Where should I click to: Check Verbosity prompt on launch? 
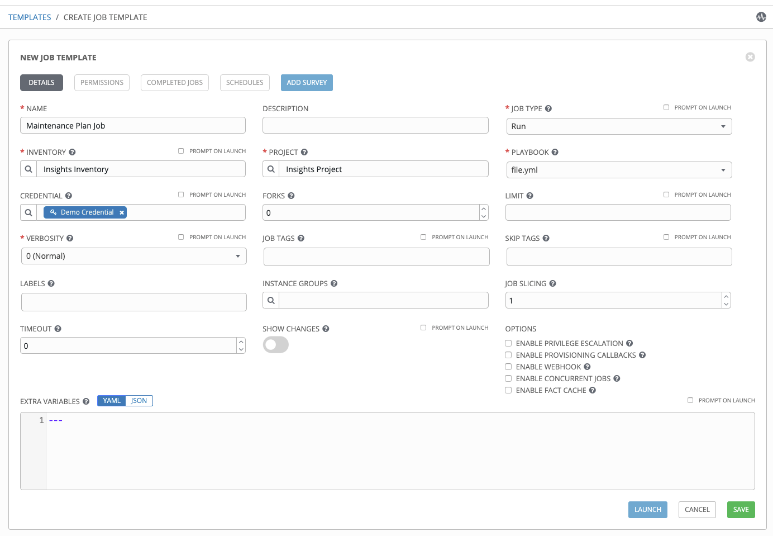point(181,237)
